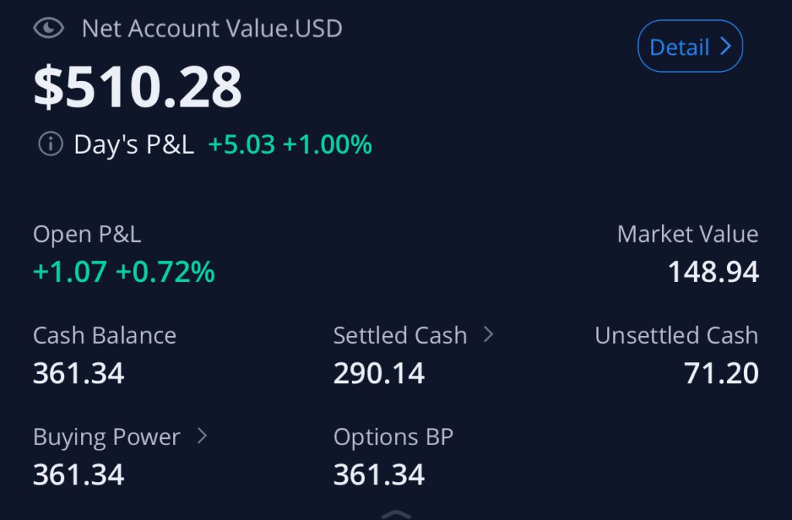792x520 pixels.
Task: Select the +1.07 +0.72% open gain
Action: tap(124, 272)
